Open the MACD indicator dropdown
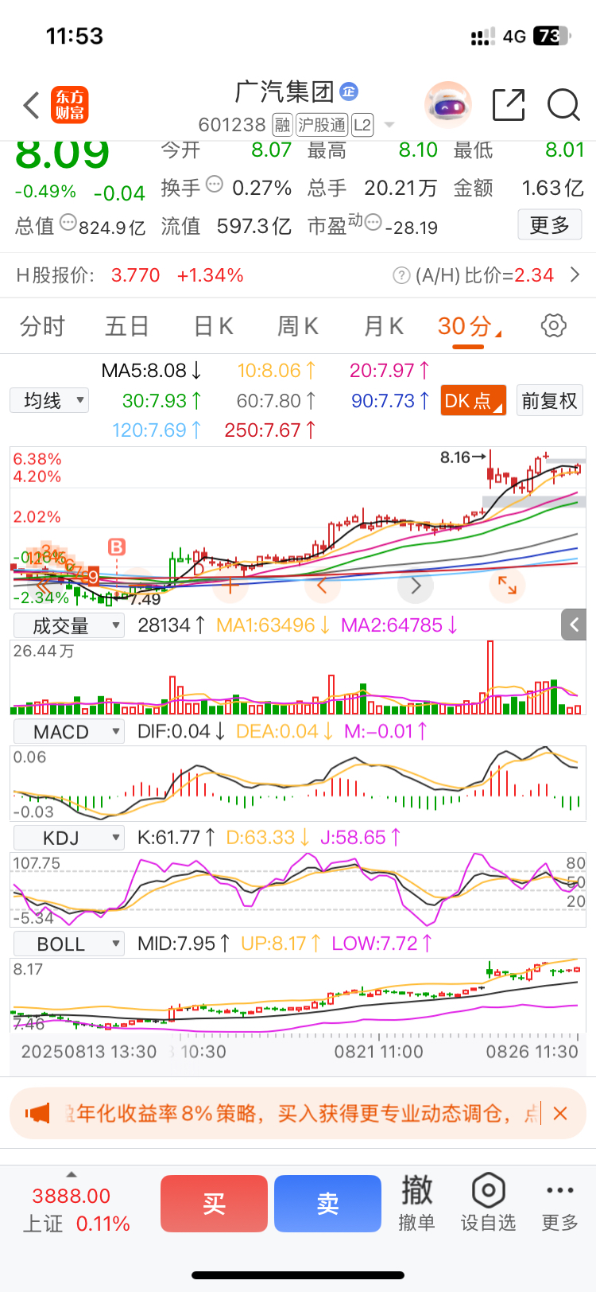This screenshot has height=1292, width=596. click(69, 732)
